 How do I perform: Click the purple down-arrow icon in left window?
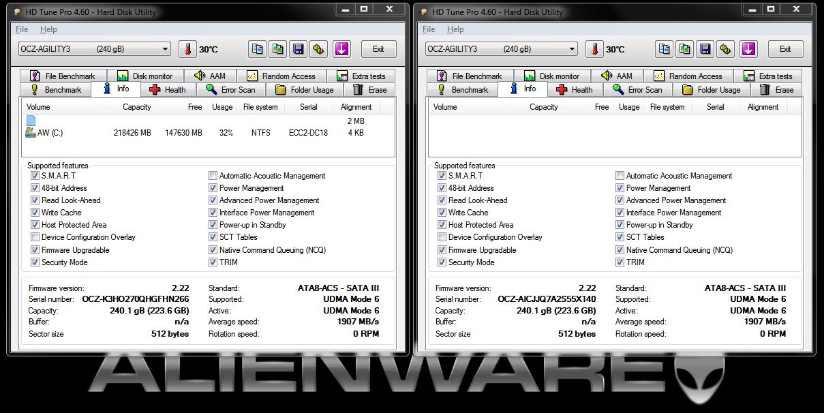(x=341, y=49)
